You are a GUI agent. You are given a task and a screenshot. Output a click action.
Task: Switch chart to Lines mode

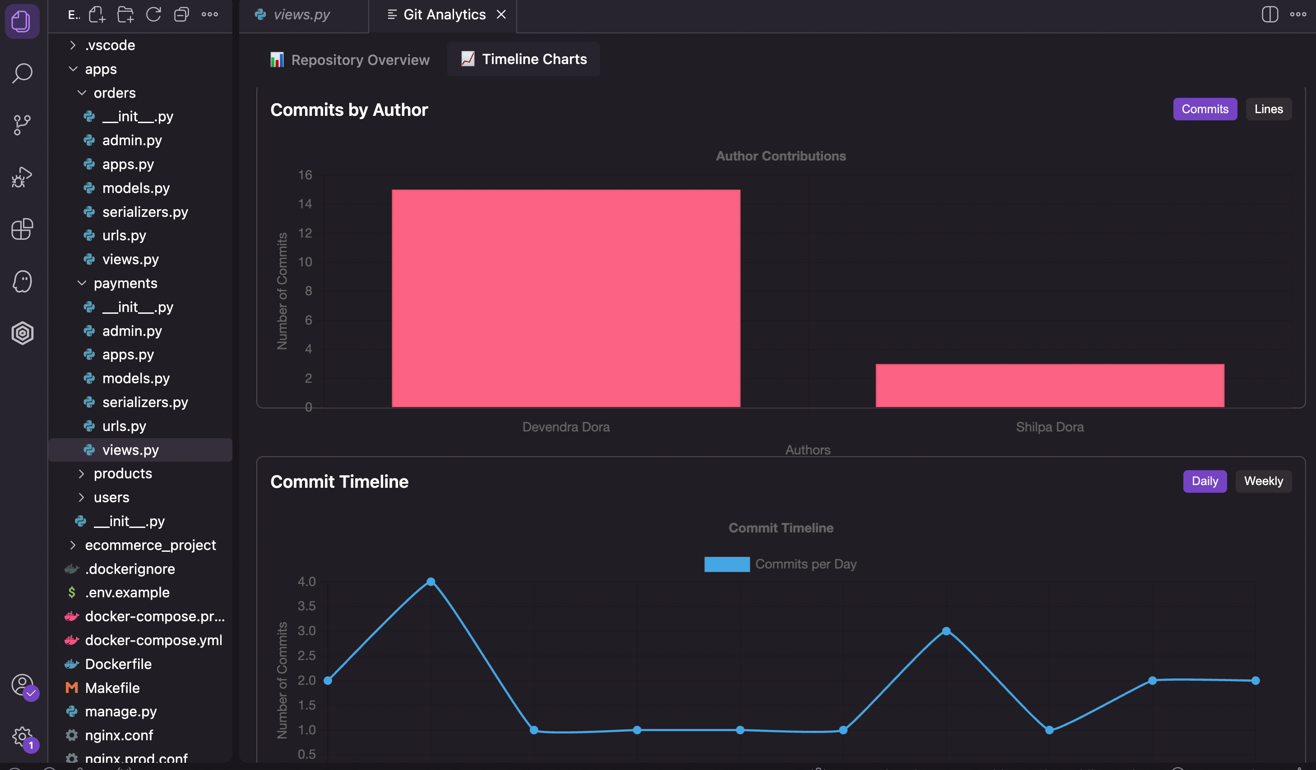(1268, 109)
